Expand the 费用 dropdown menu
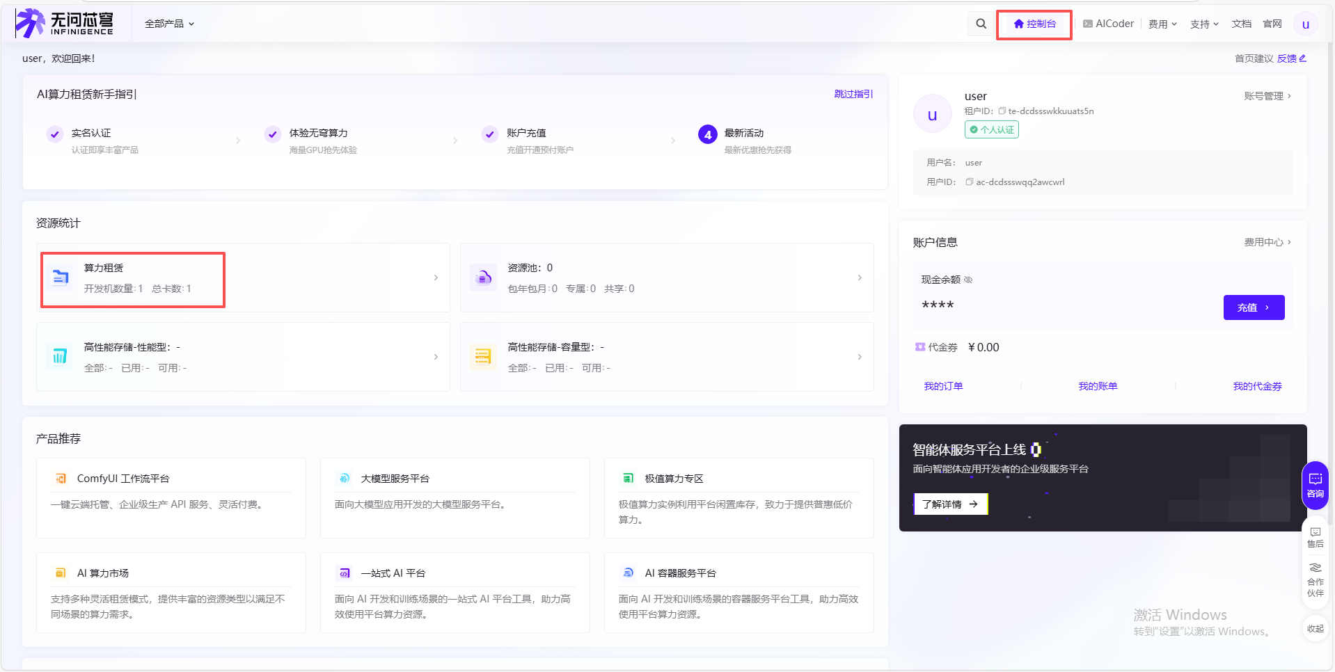 1162,23
